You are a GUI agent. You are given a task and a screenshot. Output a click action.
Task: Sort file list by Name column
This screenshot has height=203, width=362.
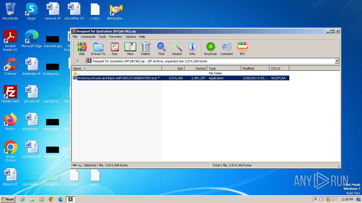pyautogui.click(x=117, y=69)
